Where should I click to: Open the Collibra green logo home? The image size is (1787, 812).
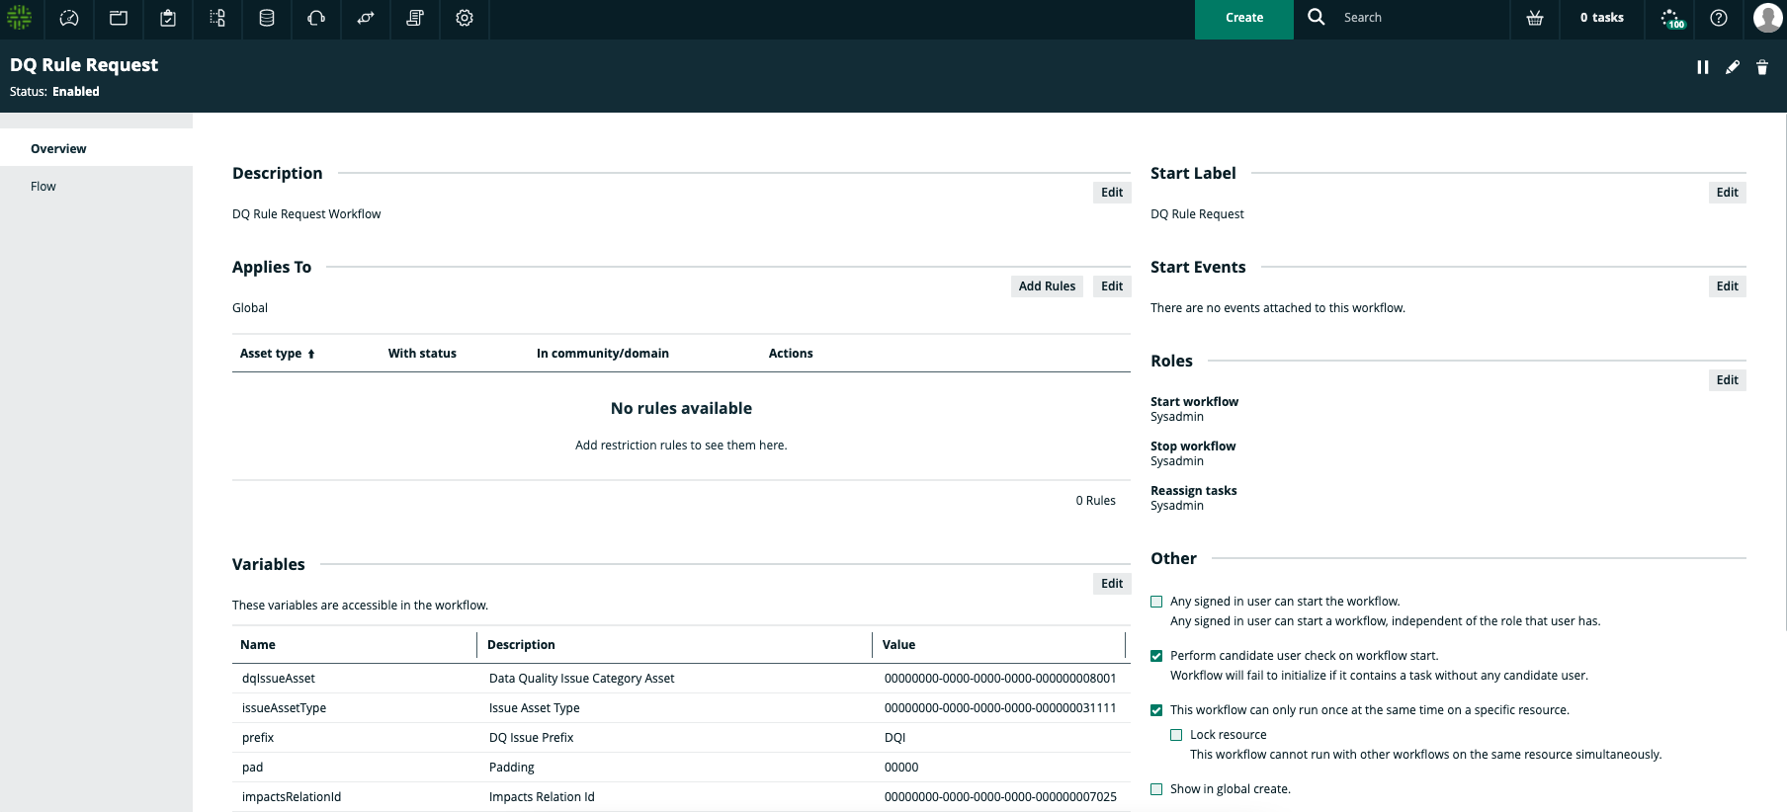(x=20, y=18)
